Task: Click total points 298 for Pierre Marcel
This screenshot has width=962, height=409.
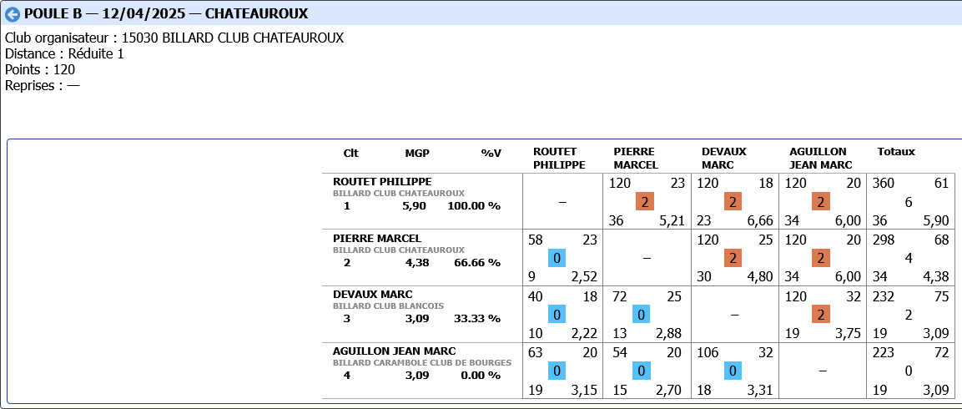Action: point(882,240)
